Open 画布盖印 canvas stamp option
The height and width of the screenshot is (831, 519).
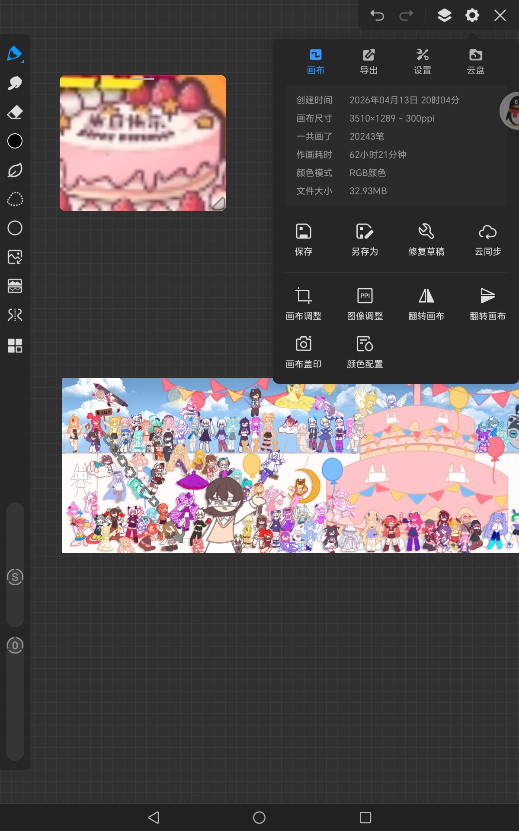click(303, 352)
